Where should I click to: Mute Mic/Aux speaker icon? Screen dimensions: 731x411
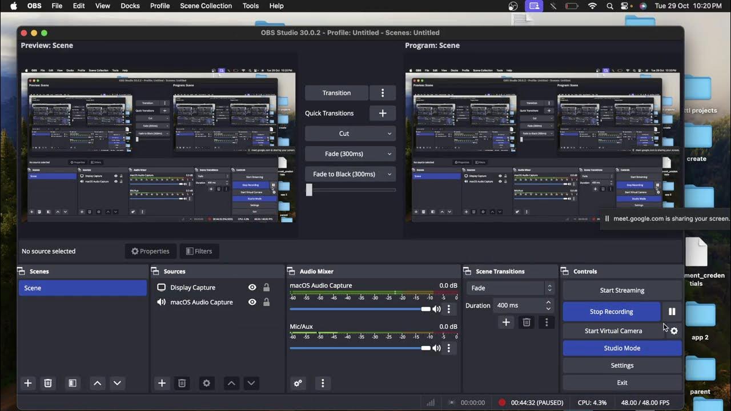pyautogui.click(x=437, y=348)
